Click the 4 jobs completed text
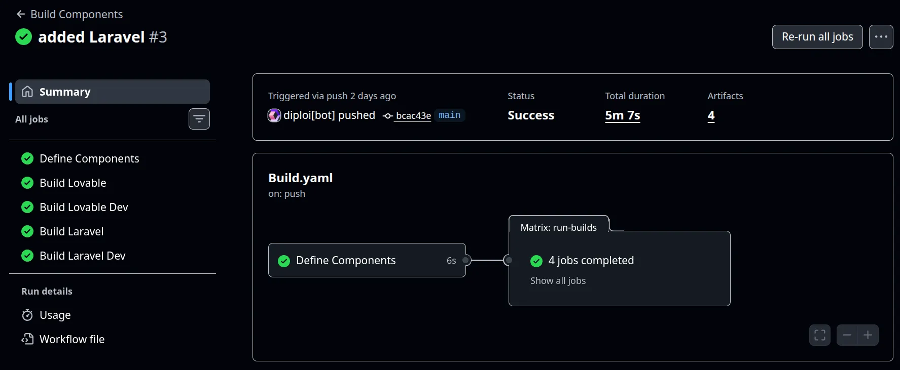This screenshot has width=900, height=370. click(x=591, y=260)
